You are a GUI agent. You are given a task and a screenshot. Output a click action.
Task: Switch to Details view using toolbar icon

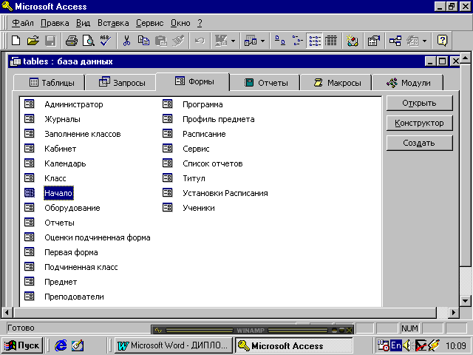click(x=331, y=41)
